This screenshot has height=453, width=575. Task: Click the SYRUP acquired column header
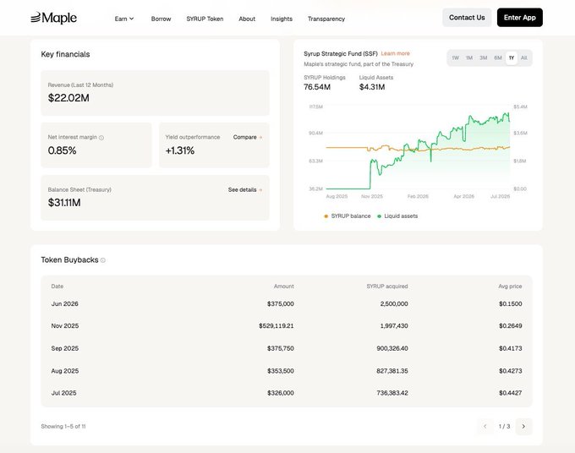[x=387, y=287]
